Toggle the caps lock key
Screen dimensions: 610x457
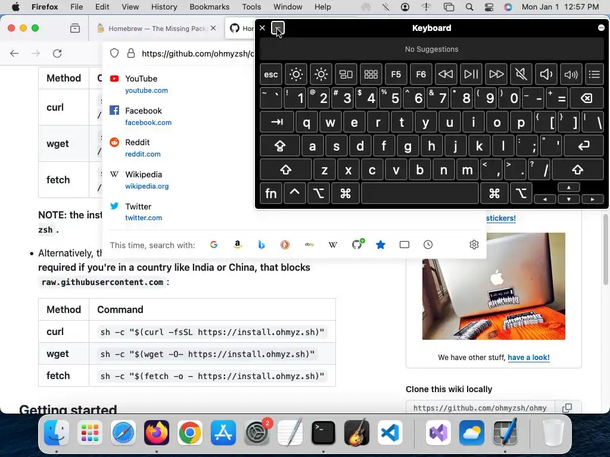pyautogui.click(x=280, y=146)
